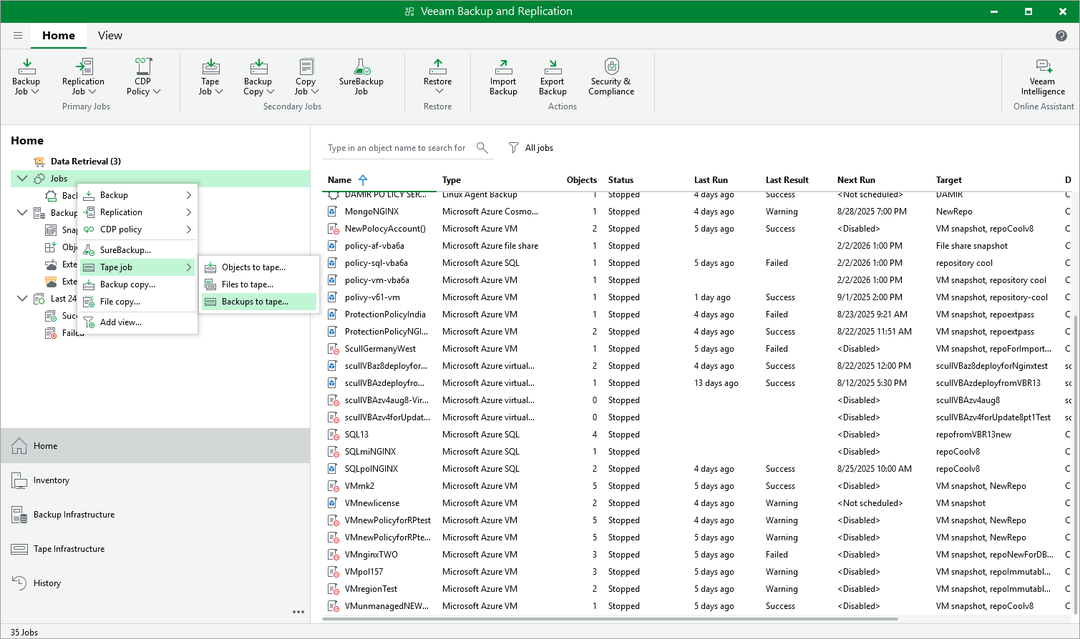Open the CDP Policy dropdown arrow
Screen dimensions: 1080x639
tap(157, 91)
